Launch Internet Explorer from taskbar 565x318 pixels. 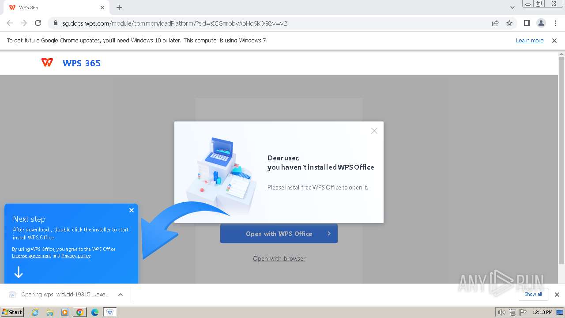click(x=35, y=312)
